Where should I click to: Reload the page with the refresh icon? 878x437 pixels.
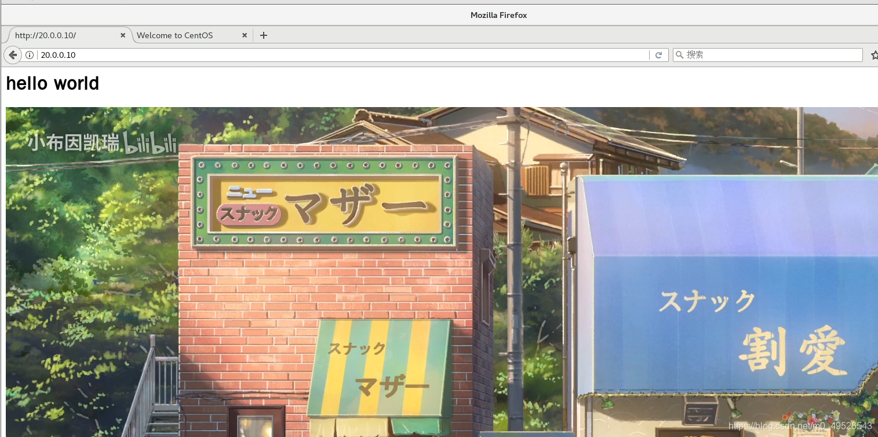(658, 55)
